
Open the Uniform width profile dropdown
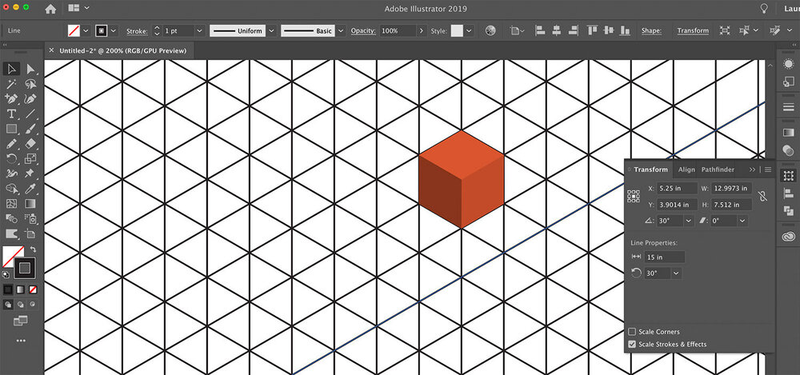tap(271, 30)
